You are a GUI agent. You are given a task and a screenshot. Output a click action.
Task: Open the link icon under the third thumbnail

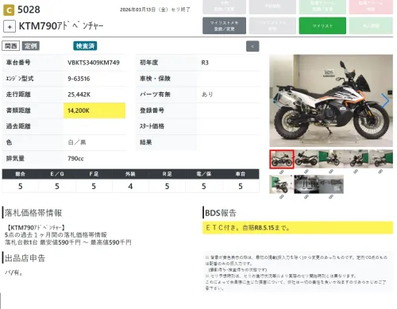click(x=331, y=172)
